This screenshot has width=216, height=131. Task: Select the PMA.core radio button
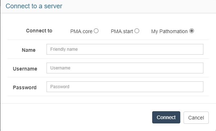tap(96, 31)
